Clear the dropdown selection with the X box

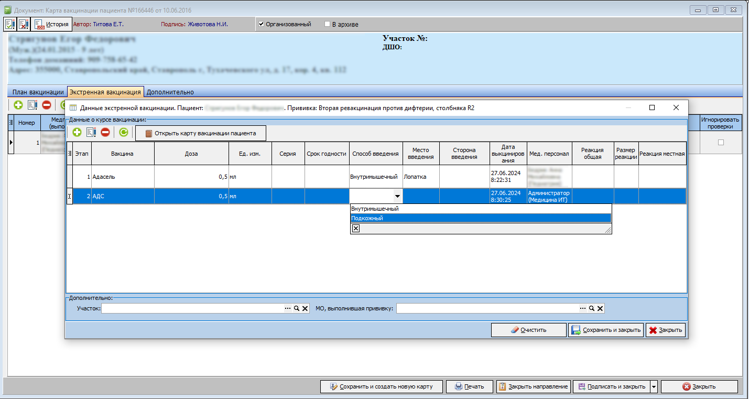pyautogui.click(x=355, y=228)
